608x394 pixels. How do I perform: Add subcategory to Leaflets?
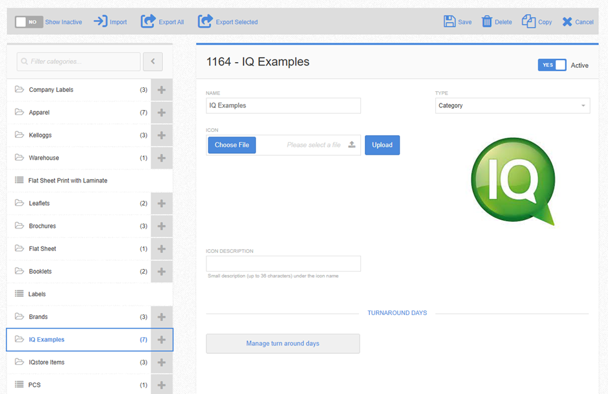(162, 203)
